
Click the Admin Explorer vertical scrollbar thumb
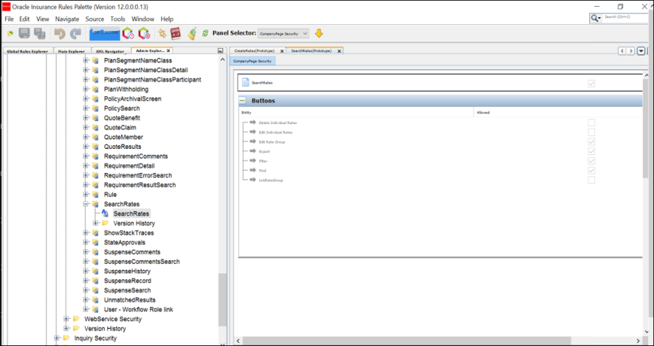click(x=222, y=300)
